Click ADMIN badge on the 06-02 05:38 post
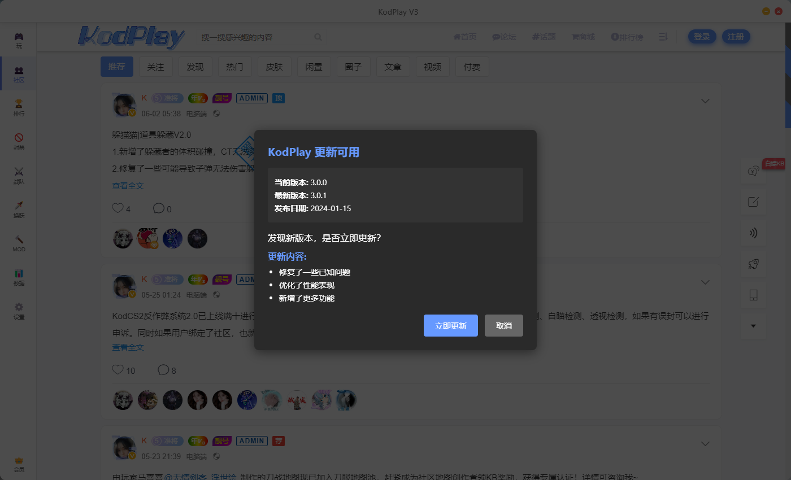The height and width of the screenshot is (480, 791). click(252, 98)
